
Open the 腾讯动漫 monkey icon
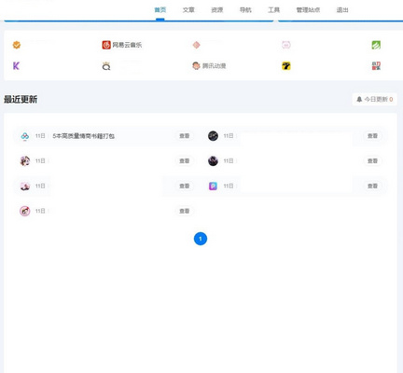pyautogui.click(x=196, y=66)
